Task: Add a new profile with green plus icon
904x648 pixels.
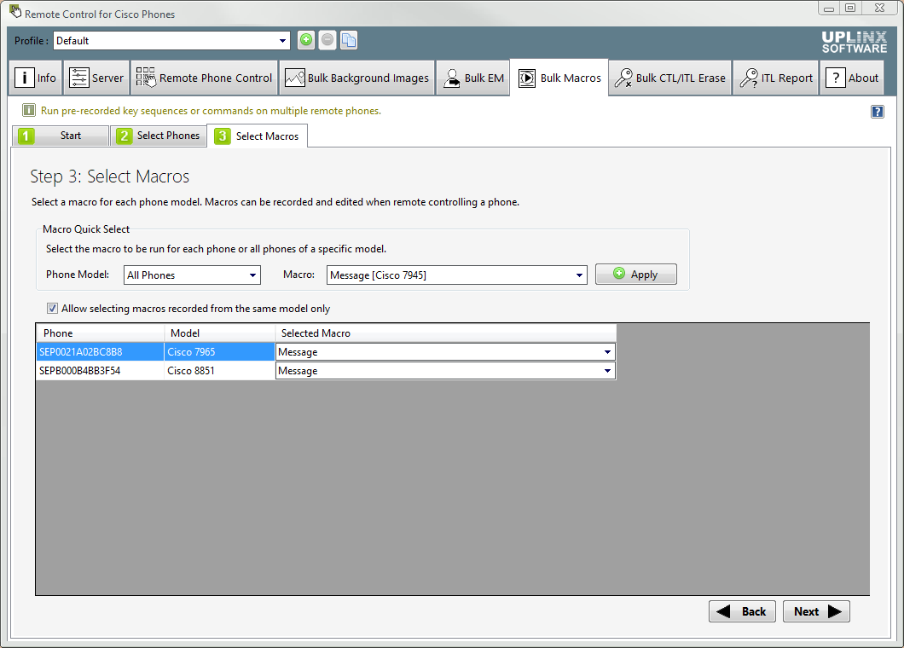Action: point(306,40)
